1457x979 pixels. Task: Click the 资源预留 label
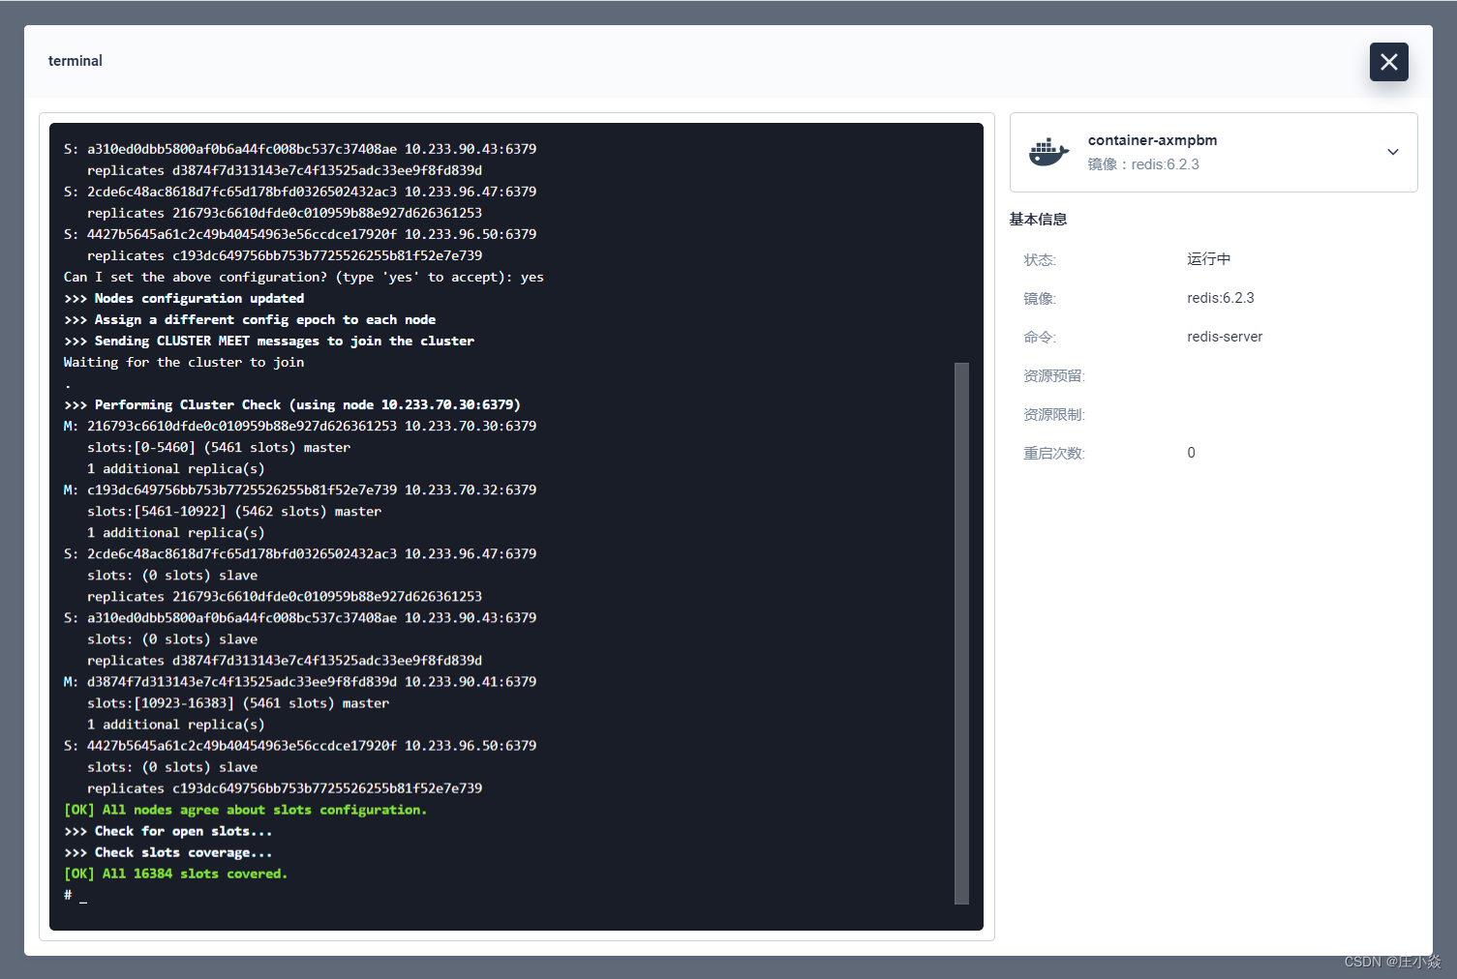point(1054,375)
